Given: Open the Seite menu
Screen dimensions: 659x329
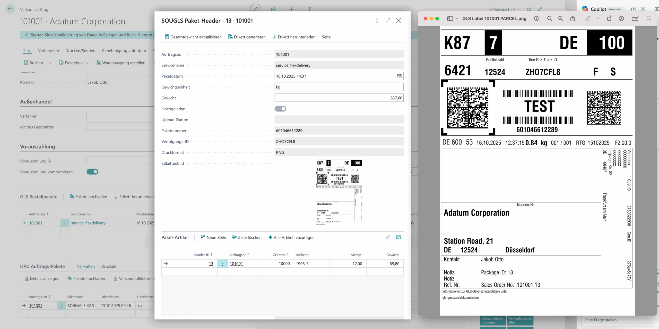Looking at the screenshot, I should (x=326, y=37).
